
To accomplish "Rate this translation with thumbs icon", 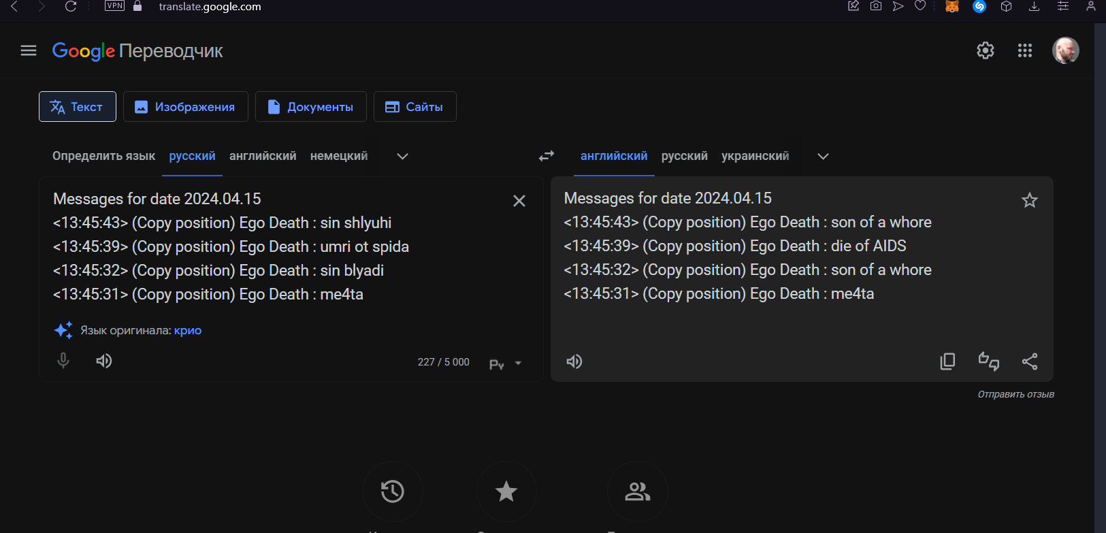I will pyautogui.click(x=988, y=361).
